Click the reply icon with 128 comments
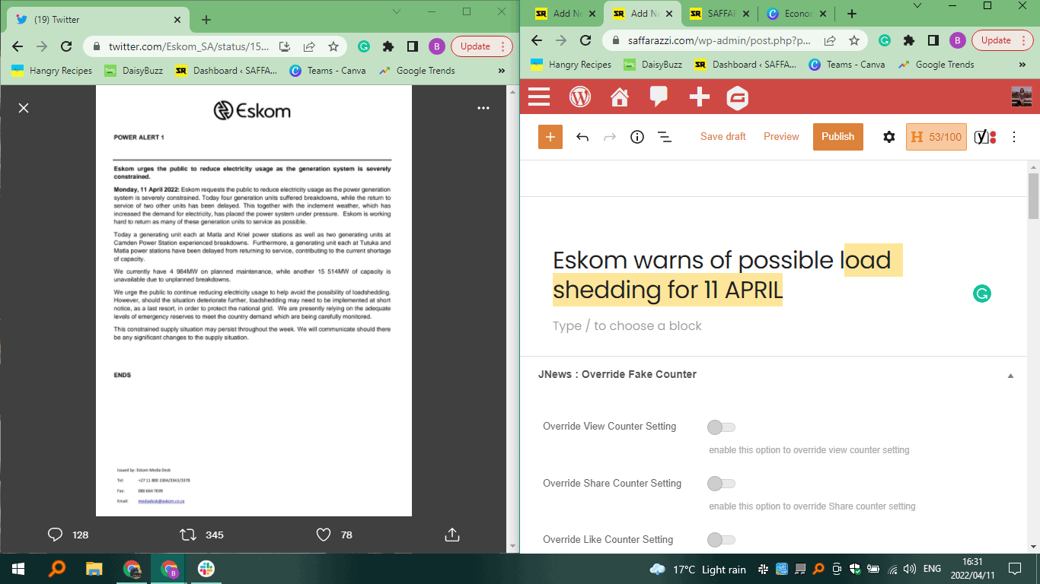The width and height of the screenshot is (1040, 584). pos(55,535)
